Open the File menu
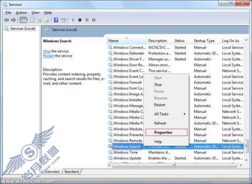 pos(8,13)
